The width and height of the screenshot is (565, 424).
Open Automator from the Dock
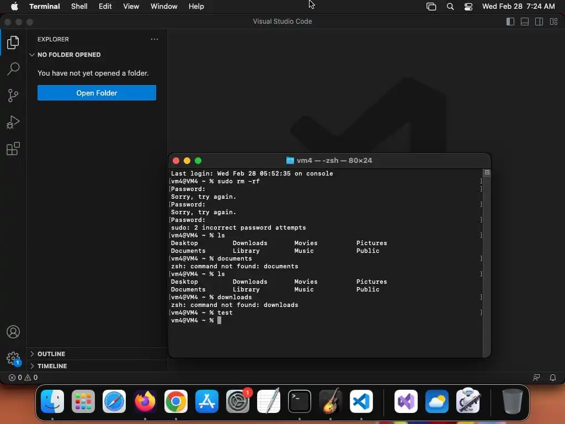coord(468,401)
